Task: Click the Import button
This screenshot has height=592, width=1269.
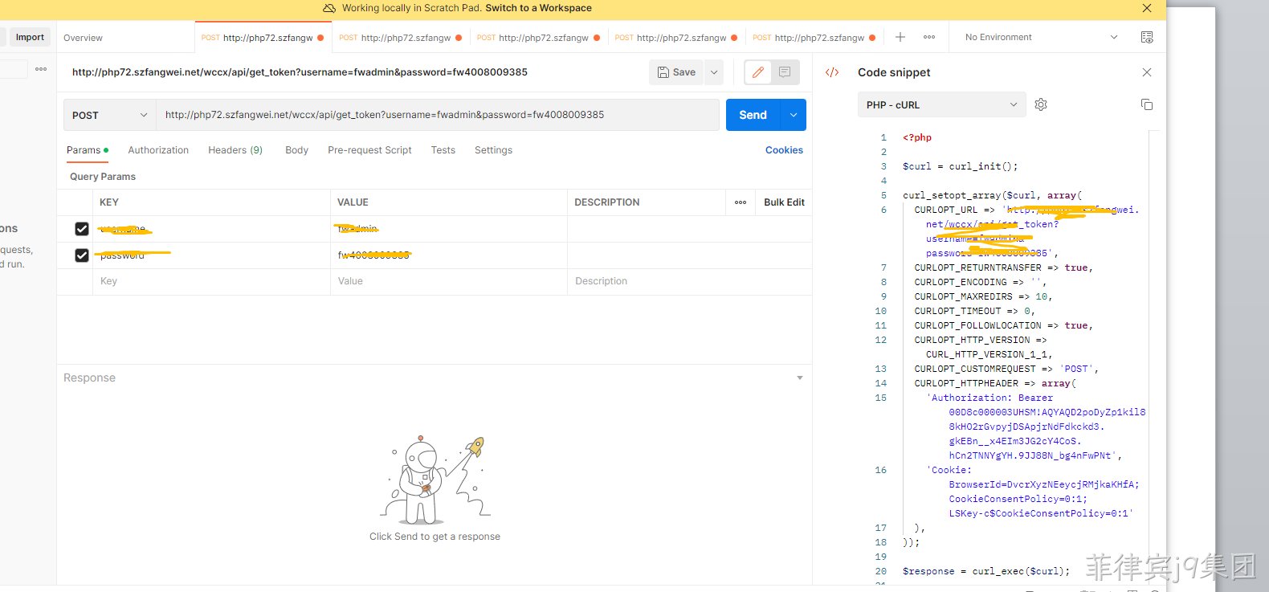Action: point(30,37)
